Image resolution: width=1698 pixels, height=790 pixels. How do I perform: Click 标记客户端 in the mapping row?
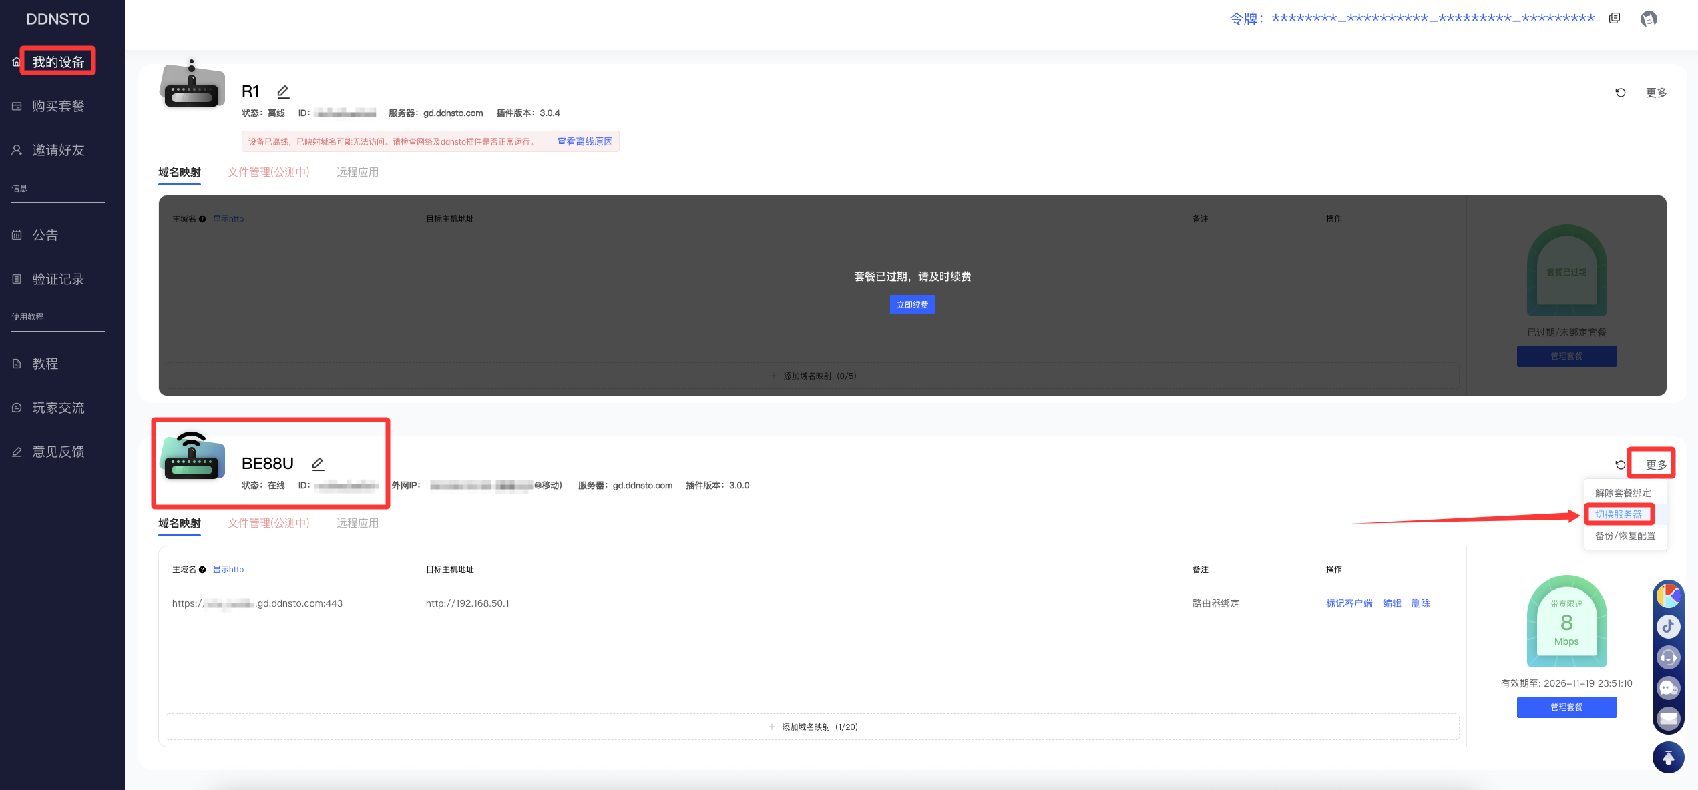(1349, 603)
